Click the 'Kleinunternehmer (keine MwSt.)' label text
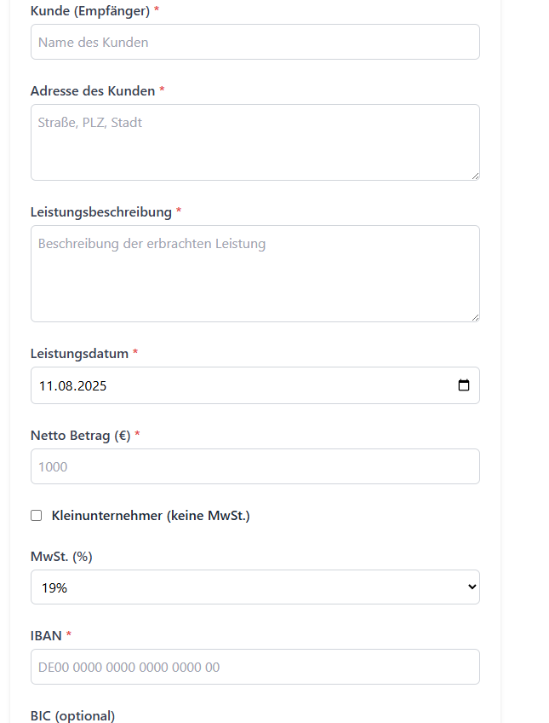549x723 pixels. 151,516
